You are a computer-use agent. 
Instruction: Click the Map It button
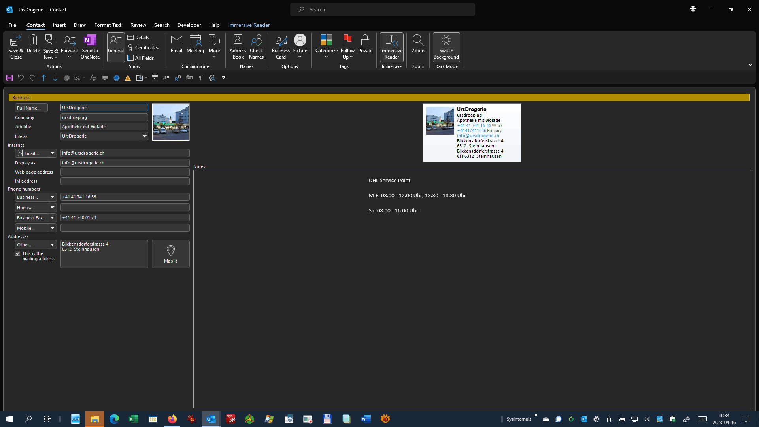coord(170,254)
